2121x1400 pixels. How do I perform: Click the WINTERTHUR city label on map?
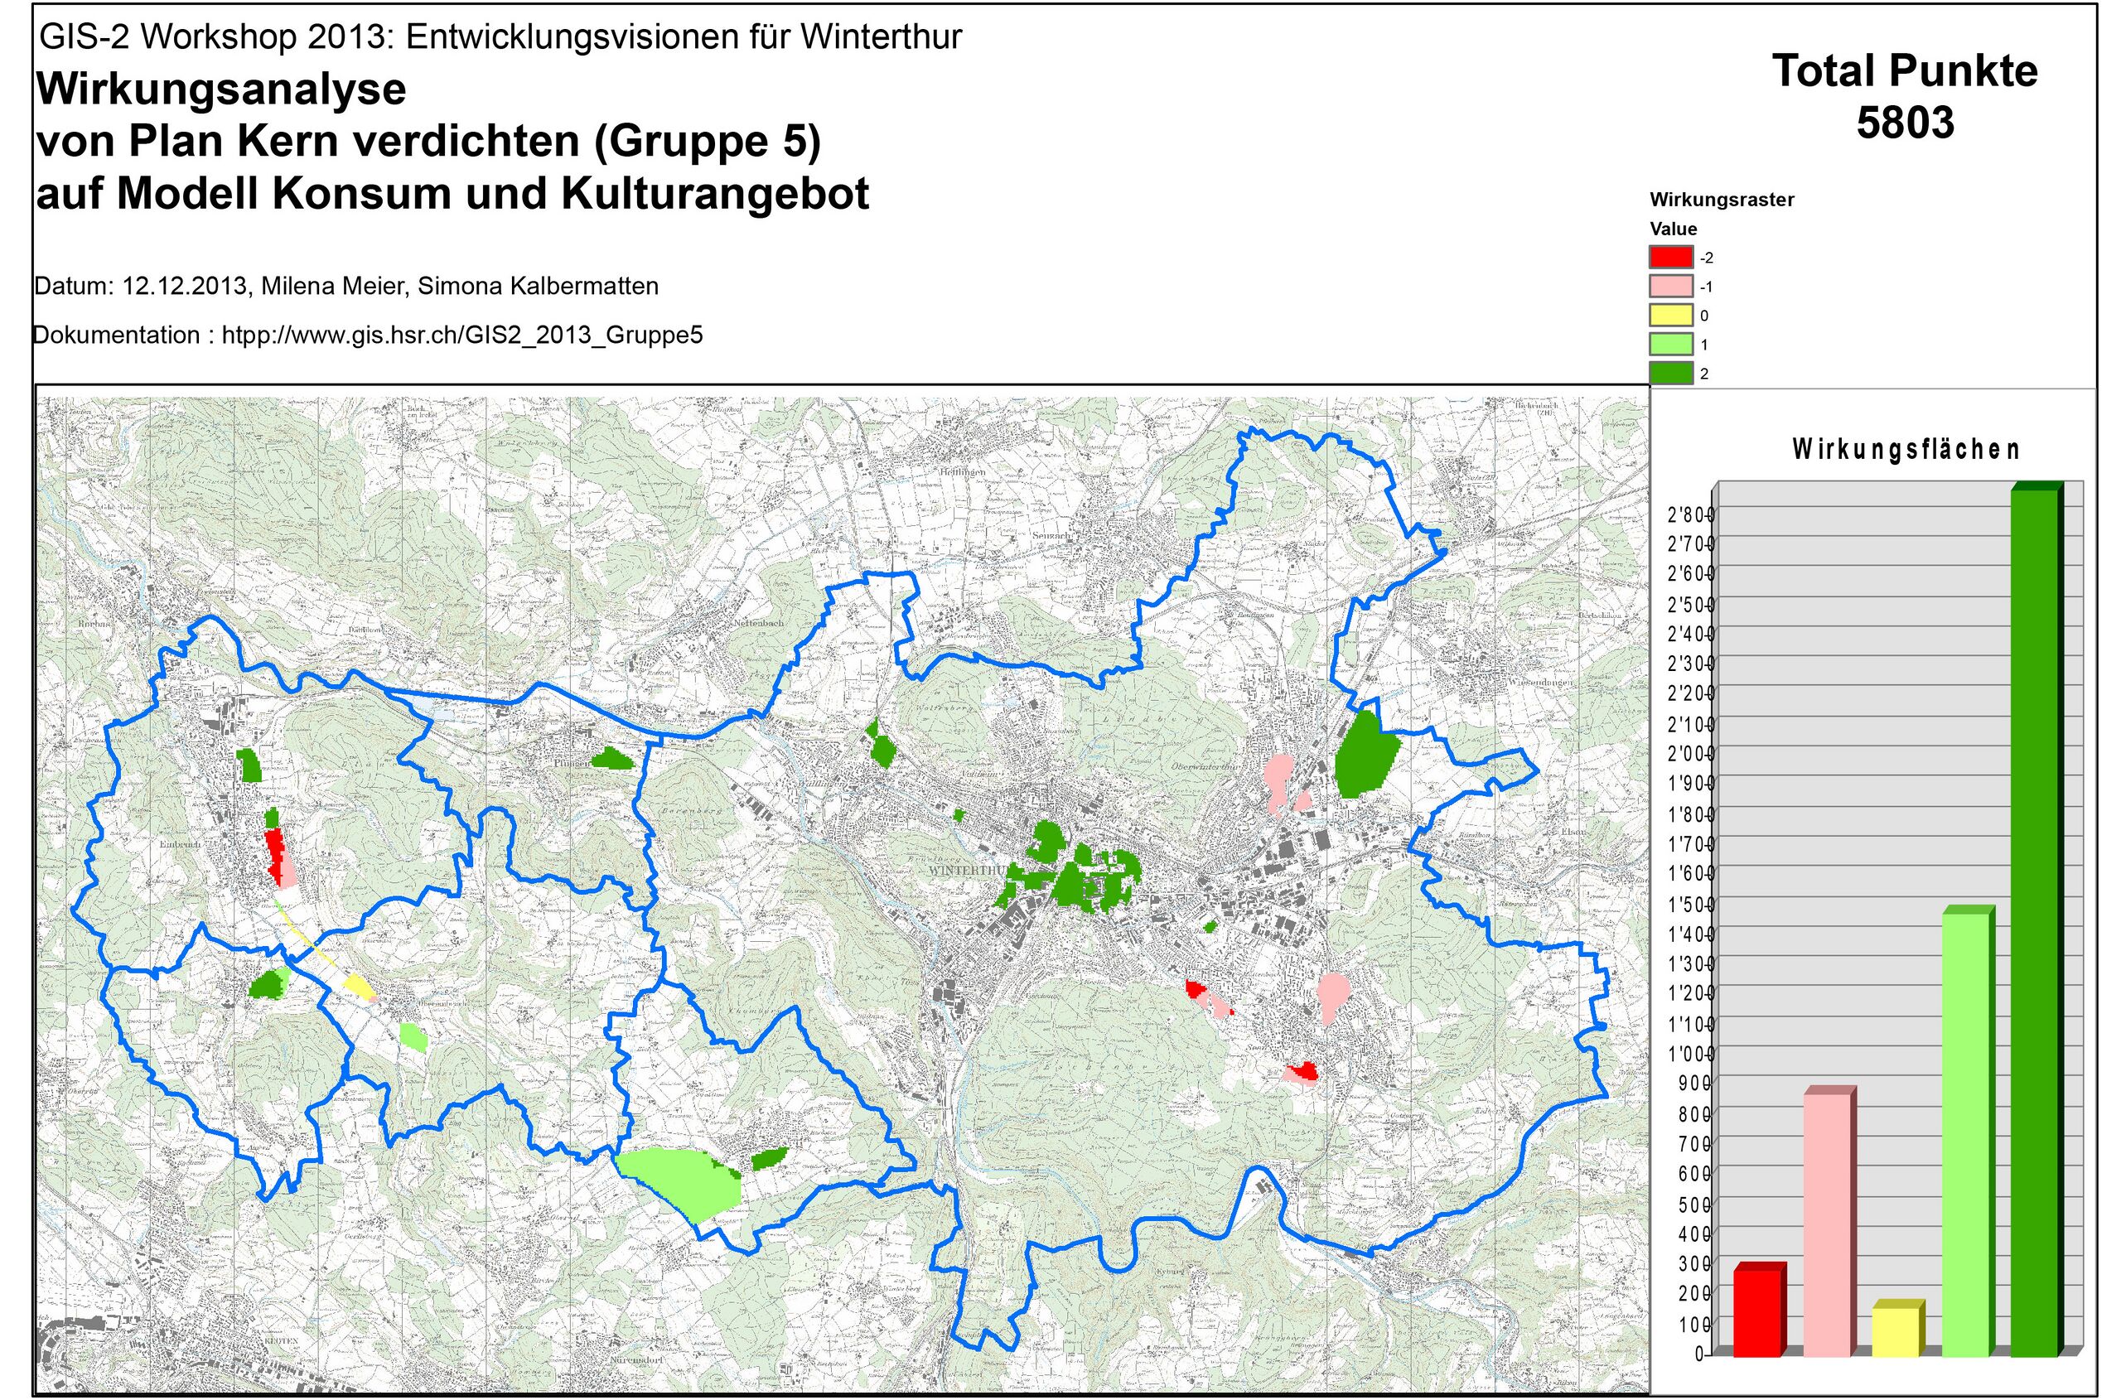click(x=967, y=870)
